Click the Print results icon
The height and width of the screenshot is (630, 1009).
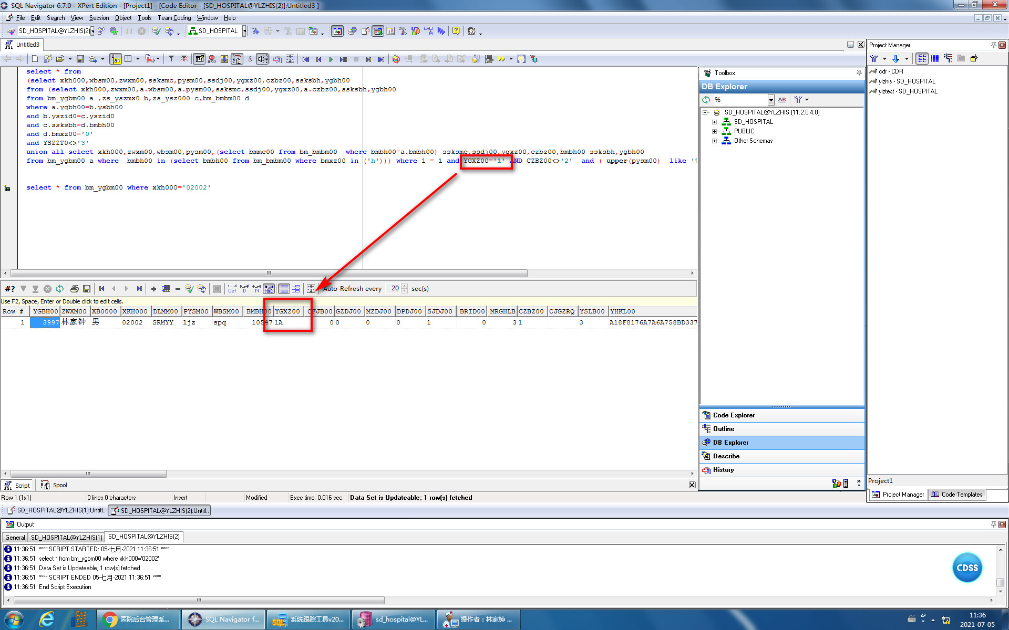(x=74, y=289)
